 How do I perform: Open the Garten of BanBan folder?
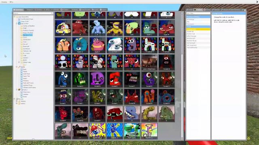tap(29, 26)
